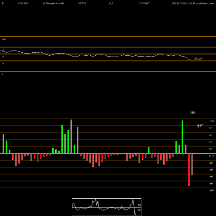The width and height of the screenshot is (216, 216).
Task: Click the 60 label on MR axis
Action: 211,135
